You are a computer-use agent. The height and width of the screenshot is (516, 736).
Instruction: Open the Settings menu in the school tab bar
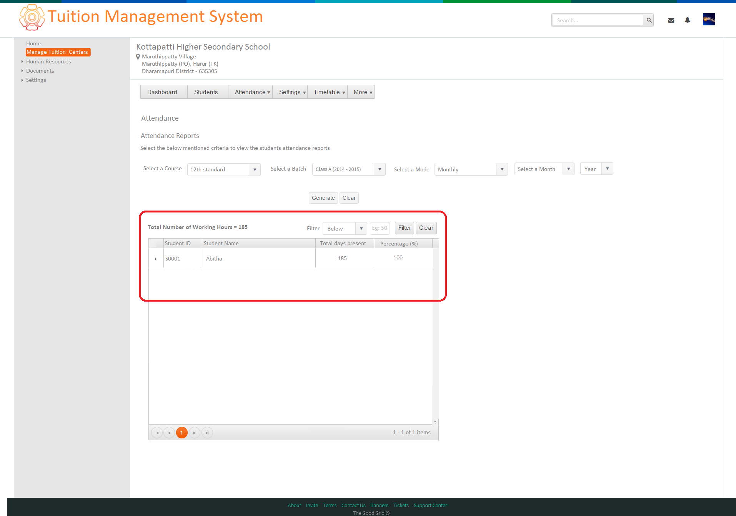(x=290, y=92)
